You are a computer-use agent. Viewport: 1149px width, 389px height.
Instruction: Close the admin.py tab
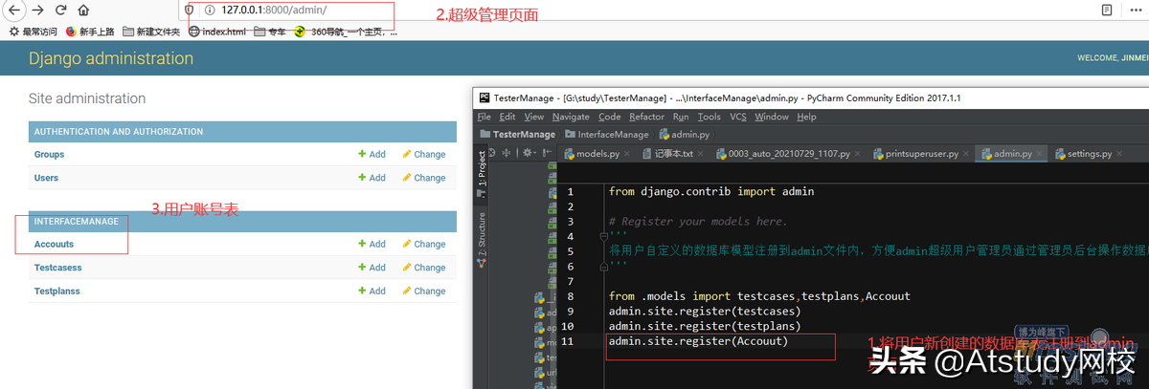tap(1040, 154)
